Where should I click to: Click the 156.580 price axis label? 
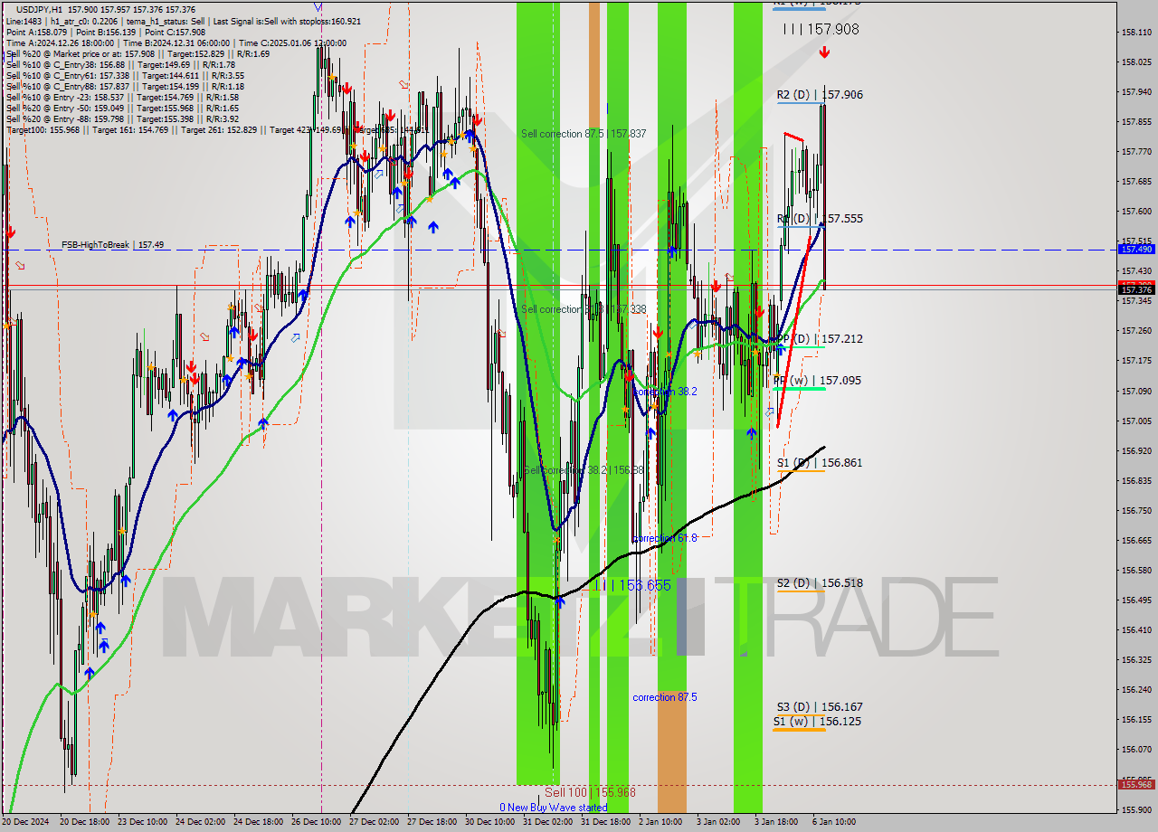pyautogui.click(x=1136, y=570)
